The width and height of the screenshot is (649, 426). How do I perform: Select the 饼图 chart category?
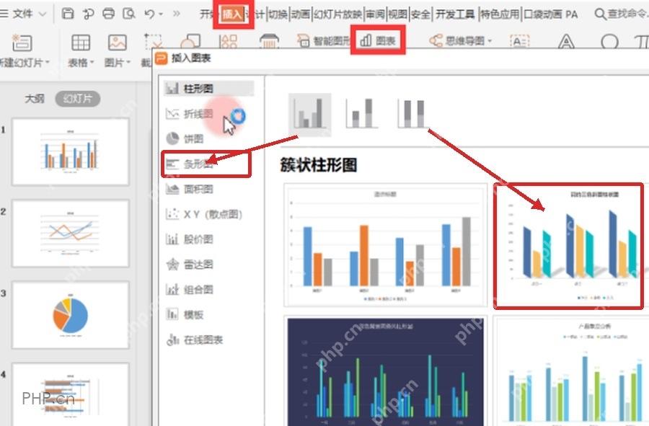(x=185, y=138)
